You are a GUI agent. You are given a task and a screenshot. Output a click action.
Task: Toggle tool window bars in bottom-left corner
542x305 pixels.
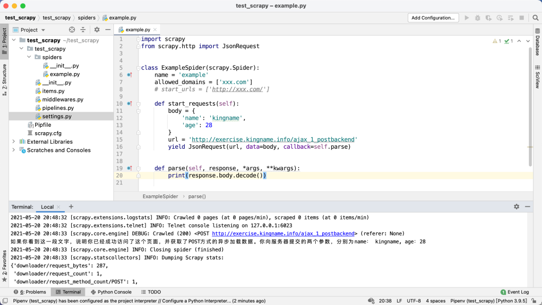(5, 301)
